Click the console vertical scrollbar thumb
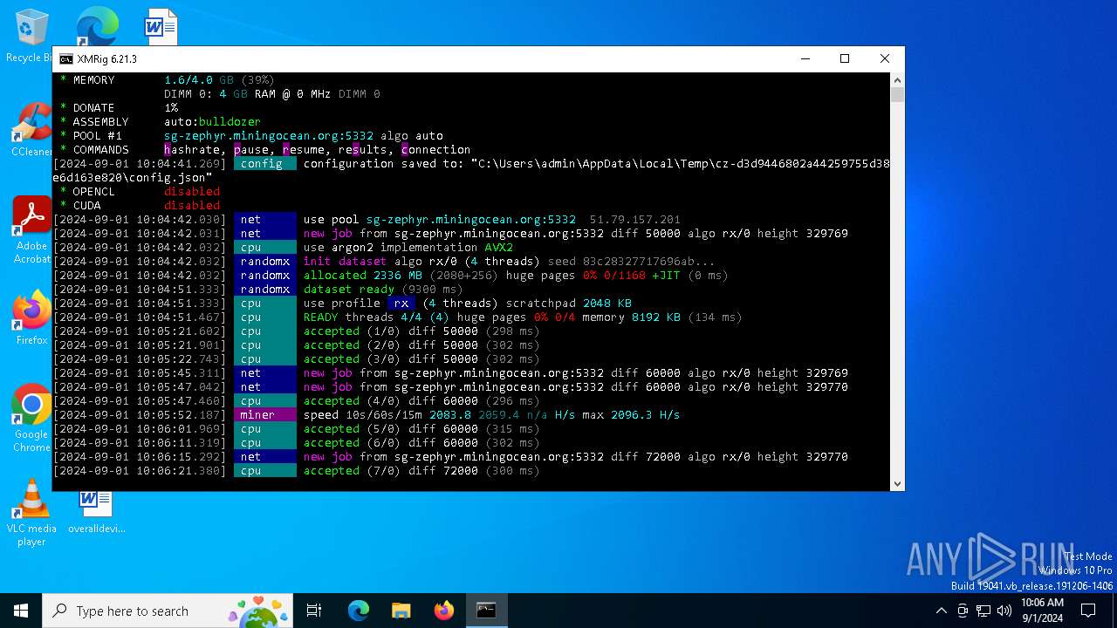Image resolution: width=1117 pixels, height=628 pixels. pos(897,95)
